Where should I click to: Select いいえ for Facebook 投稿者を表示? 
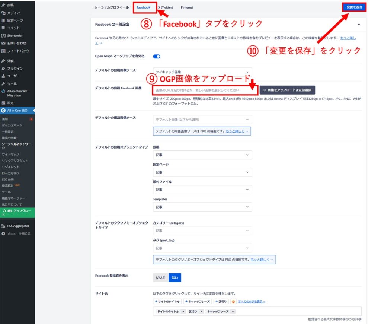pyautogui.click(x=160, y=277)
